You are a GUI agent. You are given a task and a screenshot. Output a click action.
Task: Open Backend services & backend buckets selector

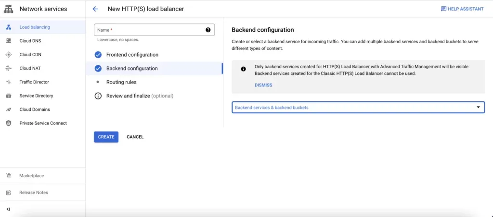358,107
